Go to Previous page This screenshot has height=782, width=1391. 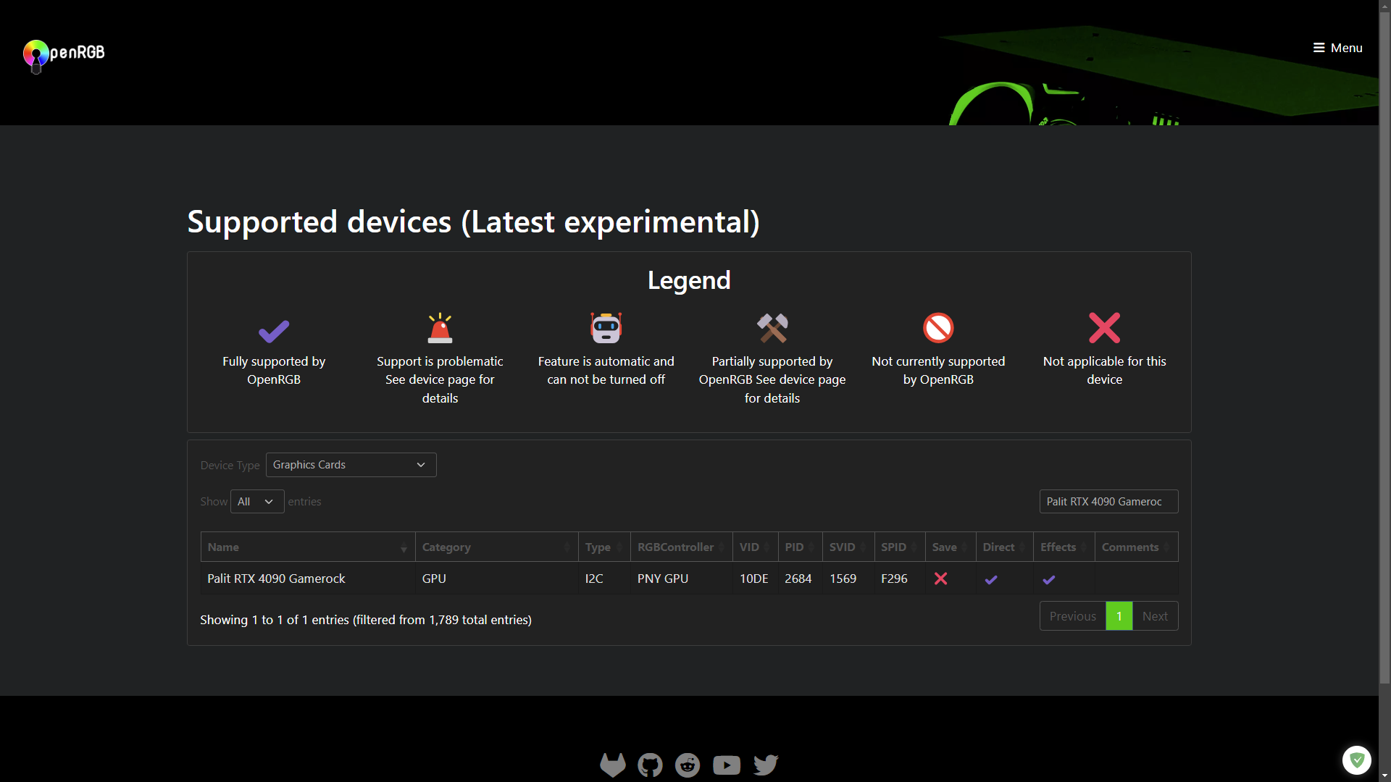pyautogui.click(x=1072, y=616)
